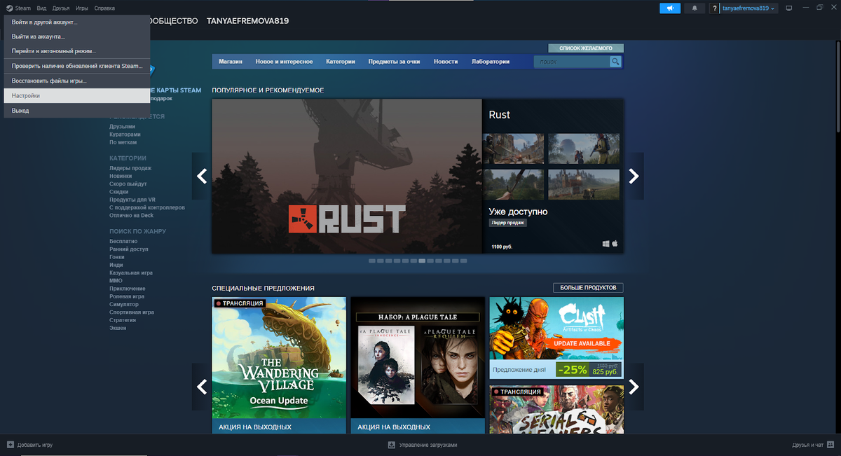
Task: Select the highlighted carousel page dot
Action: click(x=422, y=261)
